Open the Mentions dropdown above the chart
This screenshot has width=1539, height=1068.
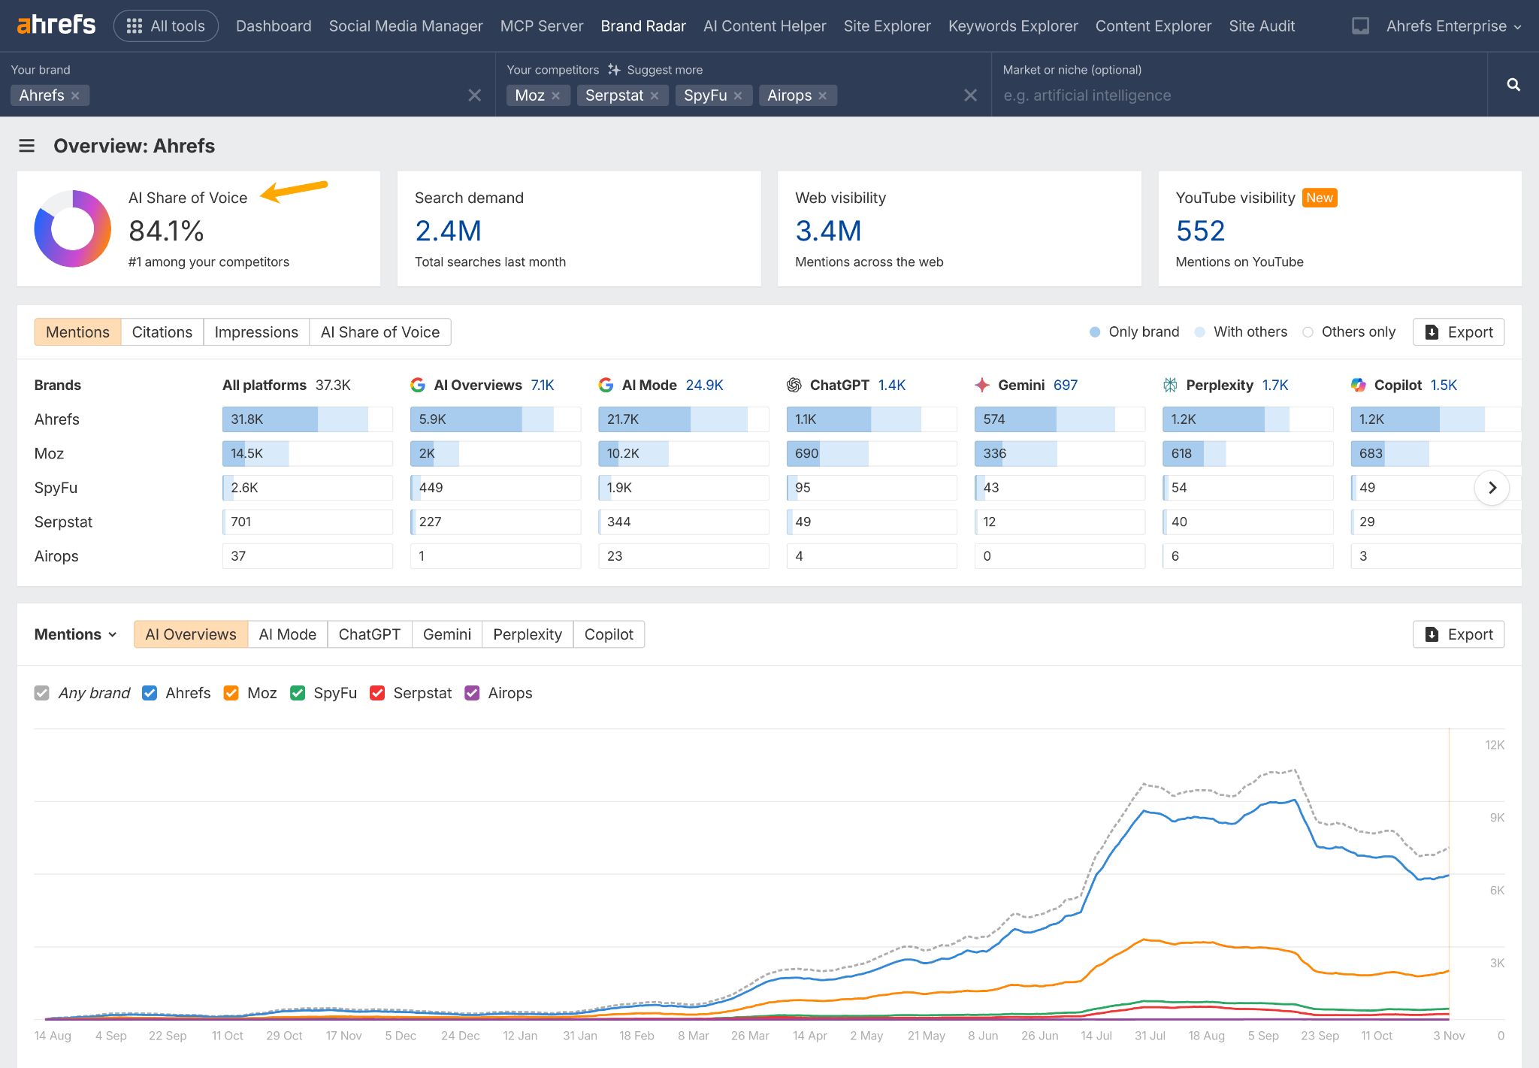tap(75, 634)
